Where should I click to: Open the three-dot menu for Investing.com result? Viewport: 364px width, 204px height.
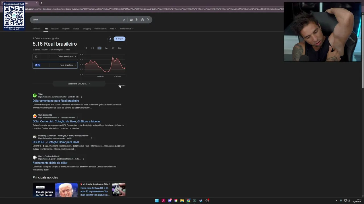pos(91,138)
